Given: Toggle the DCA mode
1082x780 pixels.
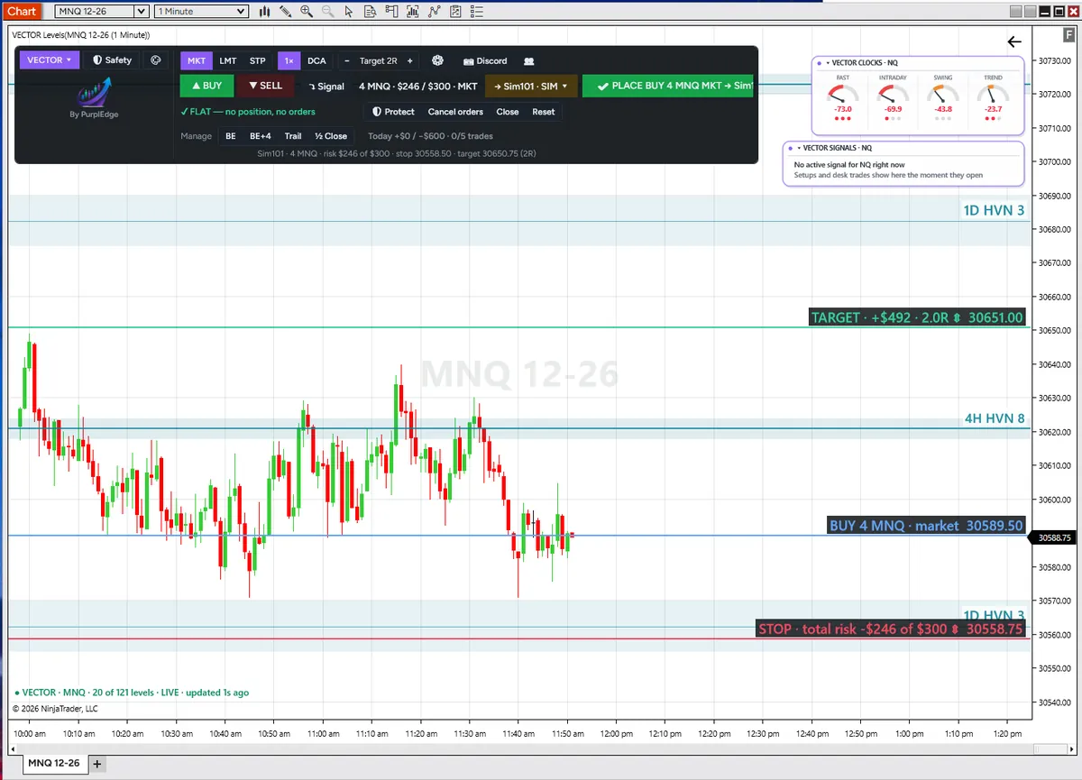Looking at the screenshot, I should pyautogui.click(x=316, y=61).
